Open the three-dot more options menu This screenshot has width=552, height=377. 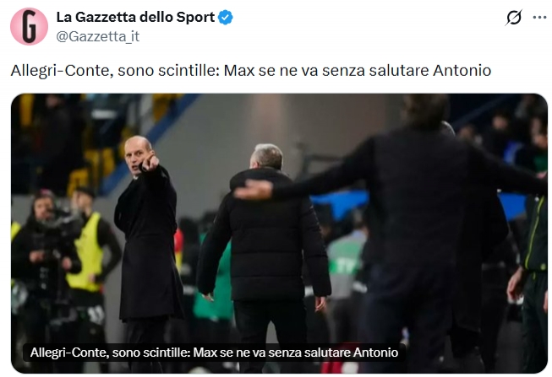point(539,17)
